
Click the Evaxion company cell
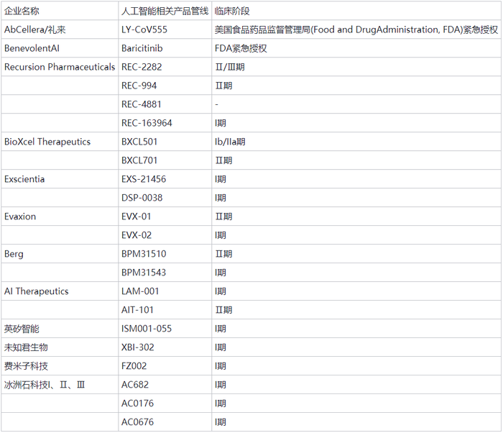click(20, 216)
